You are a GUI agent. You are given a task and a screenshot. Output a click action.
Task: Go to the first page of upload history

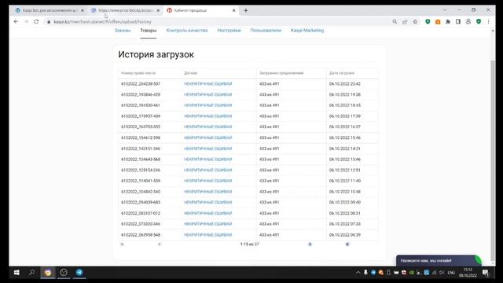click(x=122, y=244)
